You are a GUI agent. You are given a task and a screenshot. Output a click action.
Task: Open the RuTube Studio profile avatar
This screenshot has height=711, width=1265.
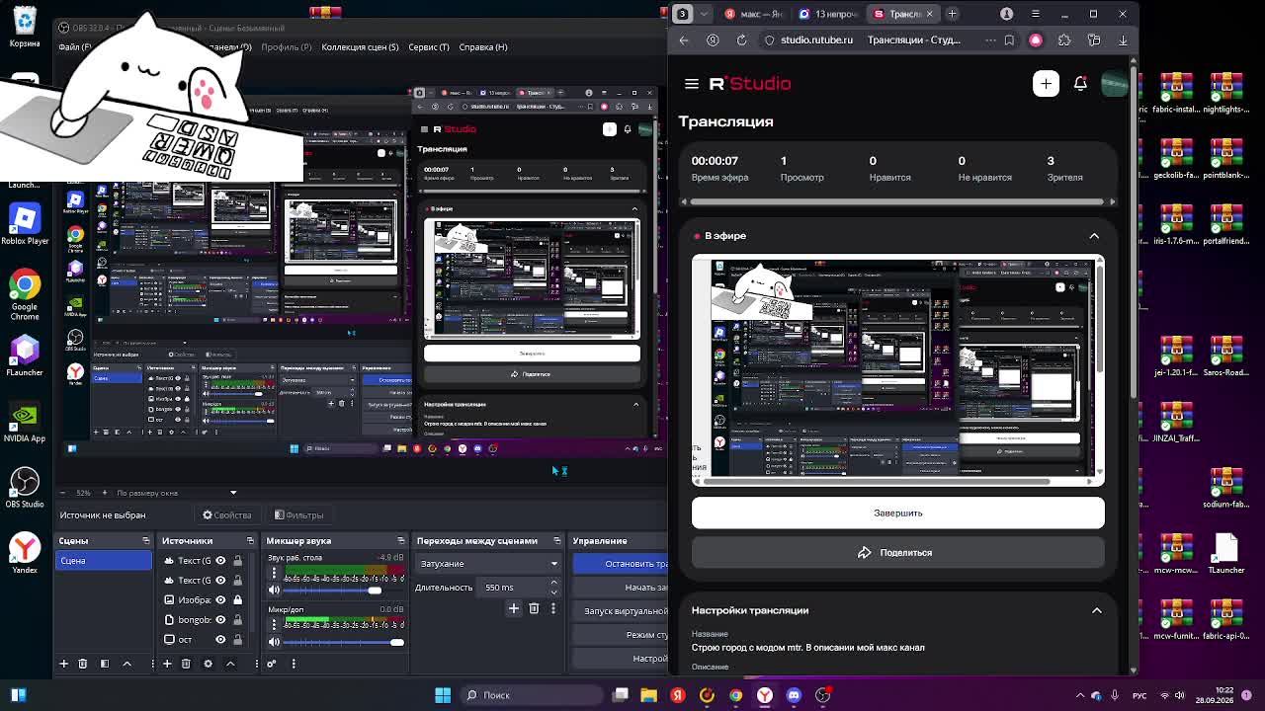[x=1114, y=84]
